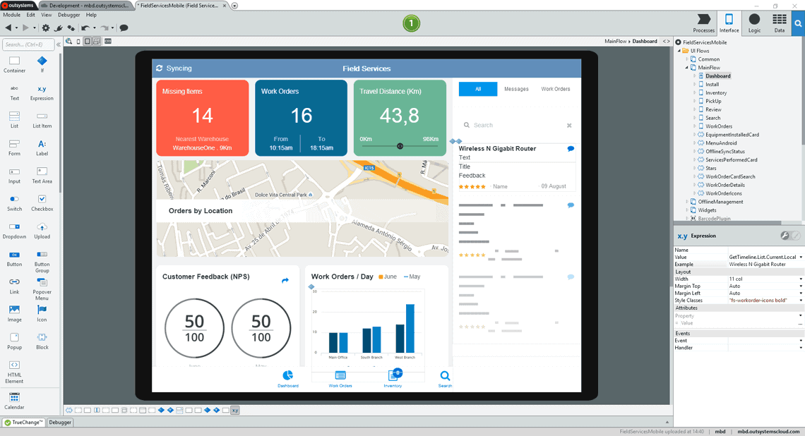The height and width of the screenshot is (436, 805).
Task: Open the Processes layer tab
Action: (703, 23)
